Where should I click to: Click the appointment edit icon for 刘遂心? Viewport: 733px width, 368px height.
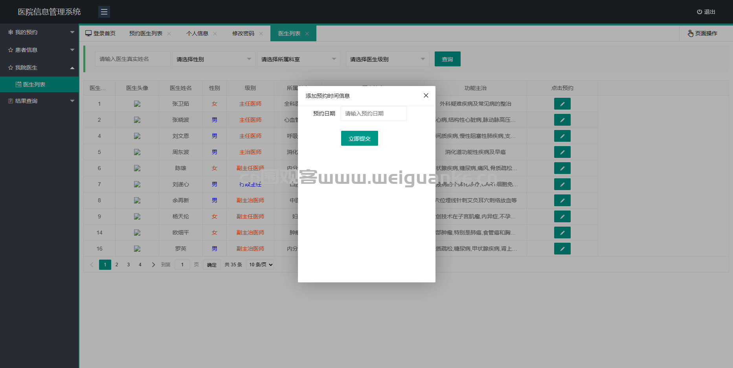coord(562,184)
